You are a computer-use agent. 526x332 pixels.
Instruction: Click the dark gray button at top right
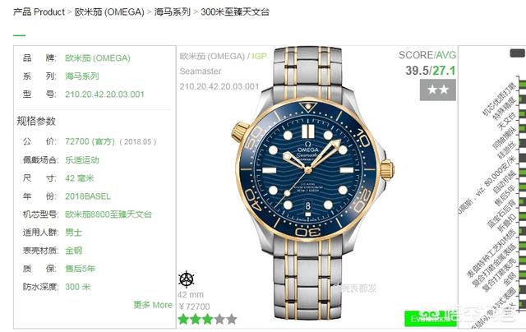click(x=517, y=53)
